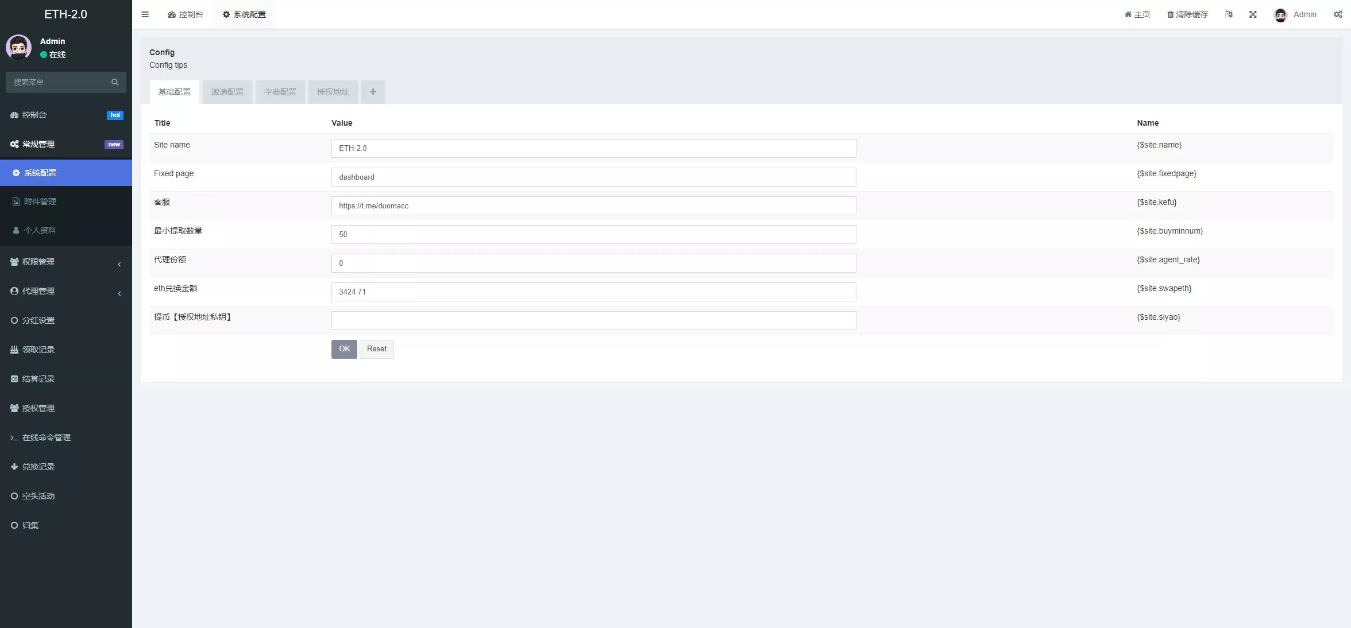This screenshot has width=1351, height=628.
Task: Open 附件管理 sidebar item
Action: click(40, 201)
